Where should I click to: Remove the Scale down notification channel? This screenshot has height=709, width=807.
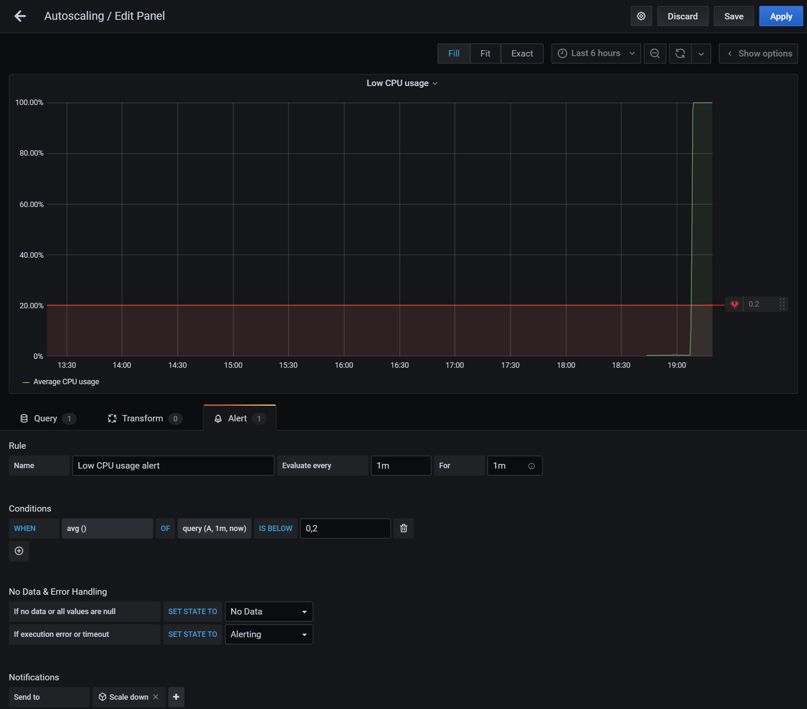pos(156,697)
